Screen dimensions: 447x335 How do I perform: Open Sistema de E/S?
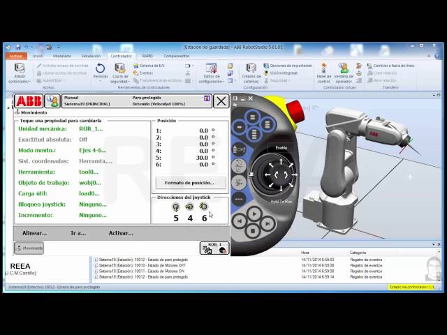click(x=149, y=66)
